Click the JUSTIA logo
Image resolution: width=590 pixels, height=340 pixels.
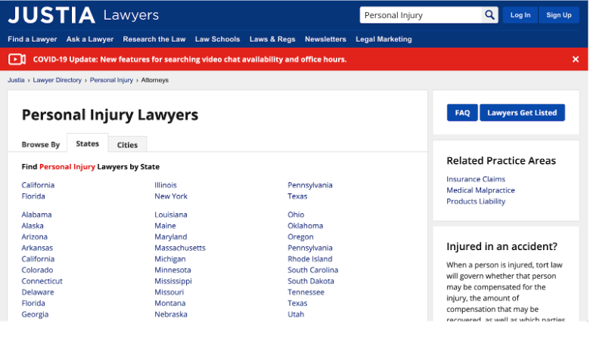click(51, 15)
